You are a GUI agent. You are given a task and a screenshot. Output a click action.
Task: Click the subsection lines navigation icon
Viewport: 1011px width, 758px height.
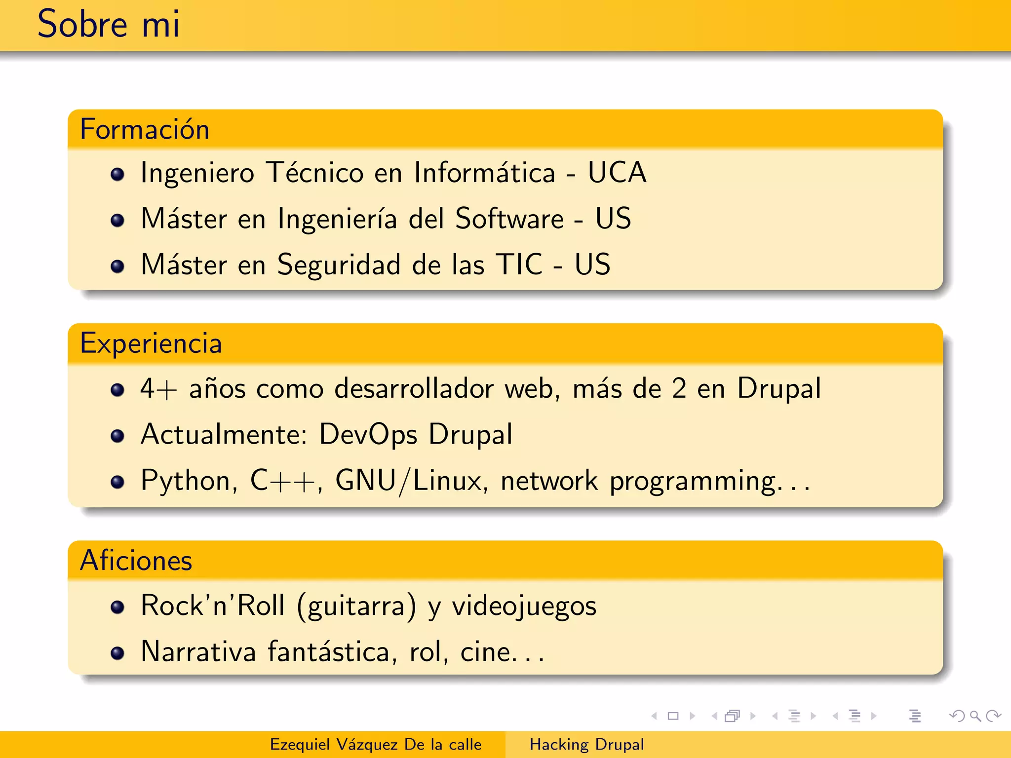point(794,716)
